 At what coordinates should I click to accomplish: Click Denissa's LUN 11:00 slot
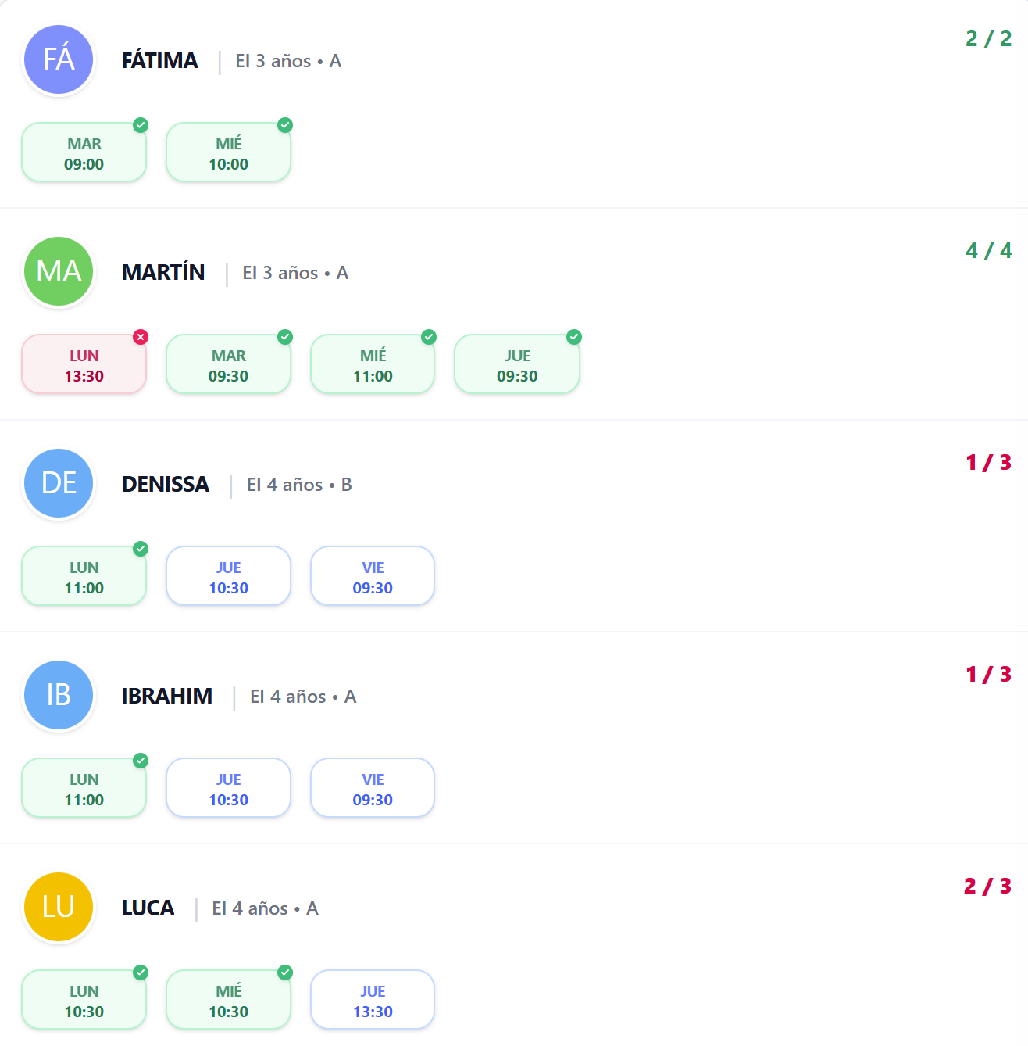[x=84, y=576]
